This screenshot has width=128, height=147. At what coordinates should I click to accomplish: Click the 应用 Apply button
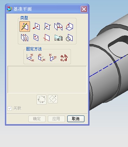tap(56, 119)
